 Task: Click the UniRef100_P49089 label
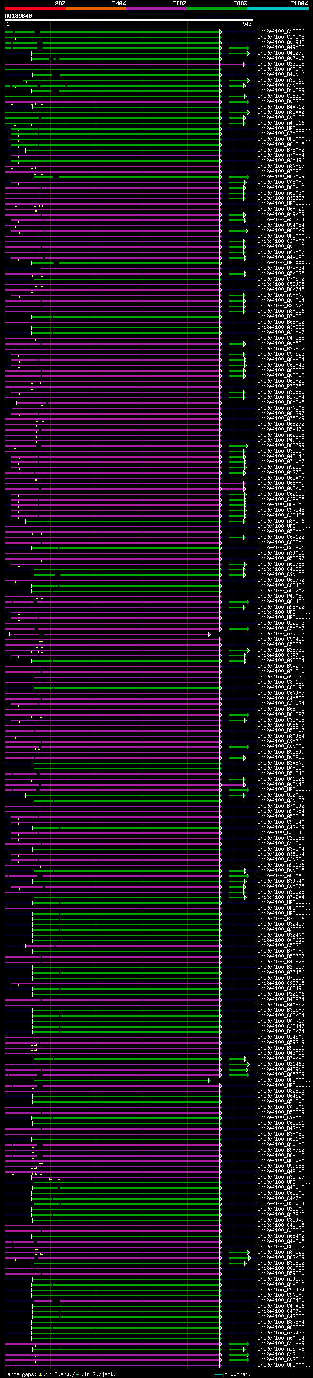281,596
